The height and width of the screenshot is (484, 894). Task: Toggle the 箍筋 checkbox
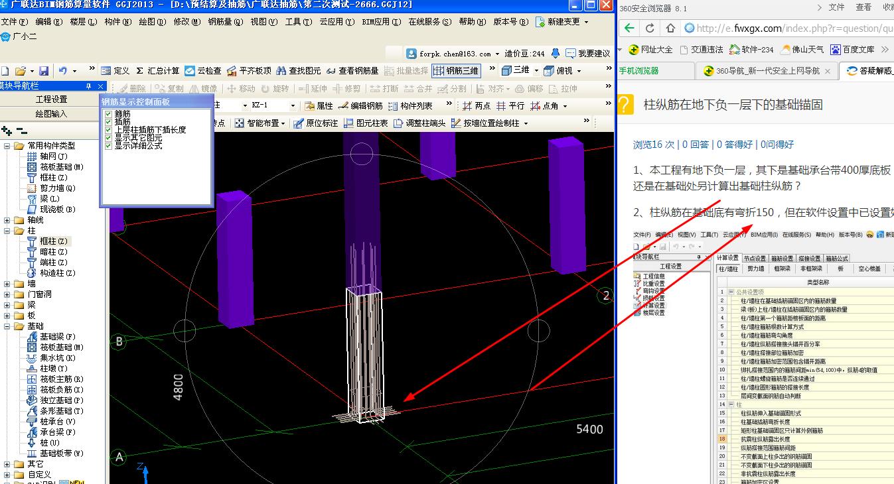click(x=109, y=114)
